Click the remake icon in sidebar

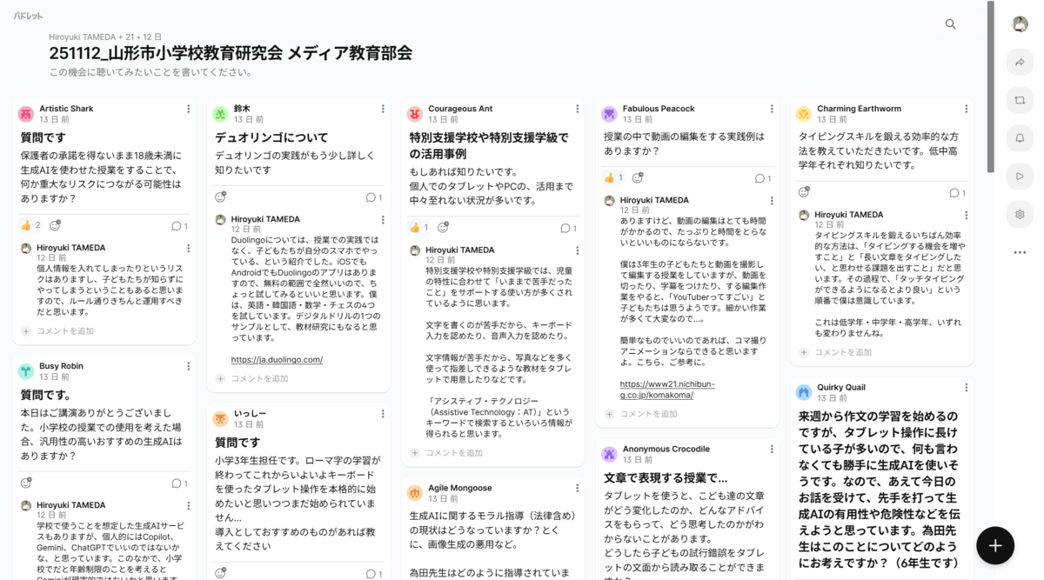[1020, 101]
